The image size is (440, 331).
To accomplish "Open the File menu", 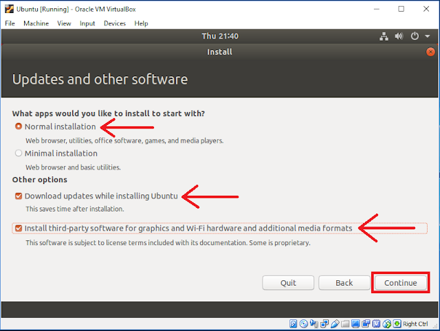I will pos(10,23).
